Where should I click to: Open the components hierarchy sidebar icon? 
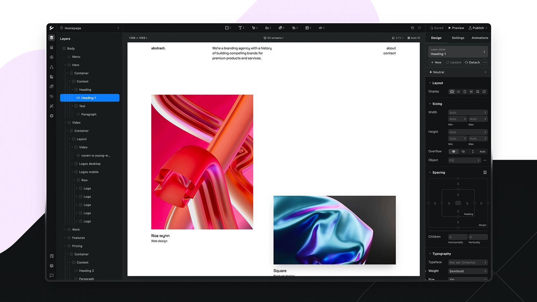[51, 67]
